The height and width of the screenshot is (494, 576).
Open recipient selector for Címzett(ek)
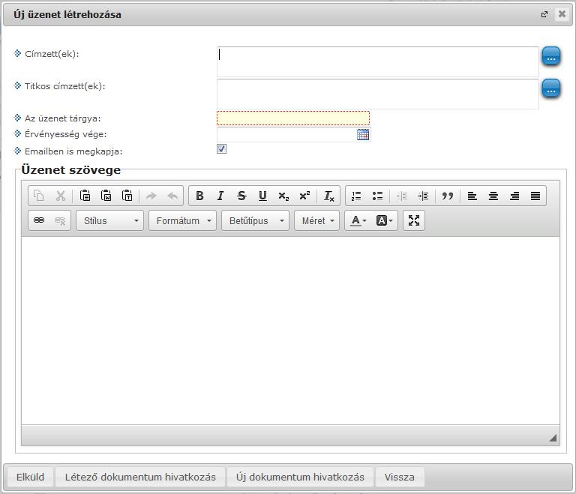pos(551,56)
